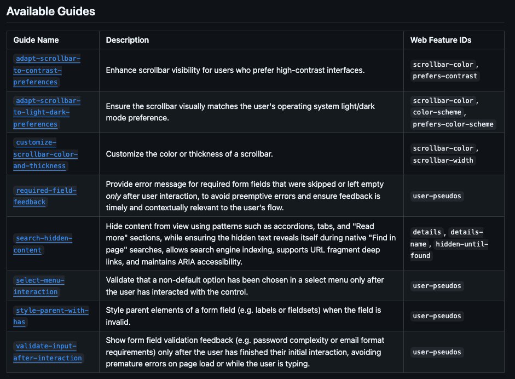Open the required-field-feedback guide link
The image size is (515, 379).
pos(45,196)
